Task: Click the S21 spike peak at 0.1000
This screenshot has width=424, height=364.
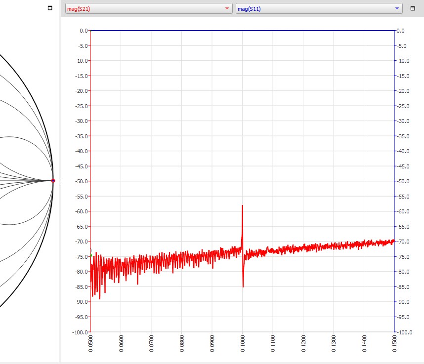Action: [243, 206]
